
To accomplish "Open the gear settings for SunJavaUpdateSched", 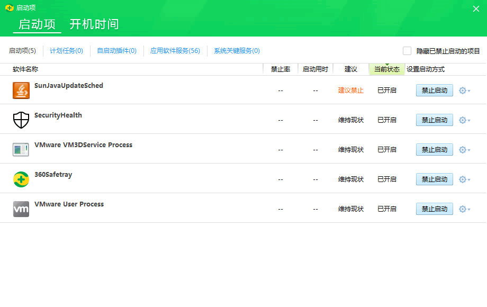I will [462, 90].
